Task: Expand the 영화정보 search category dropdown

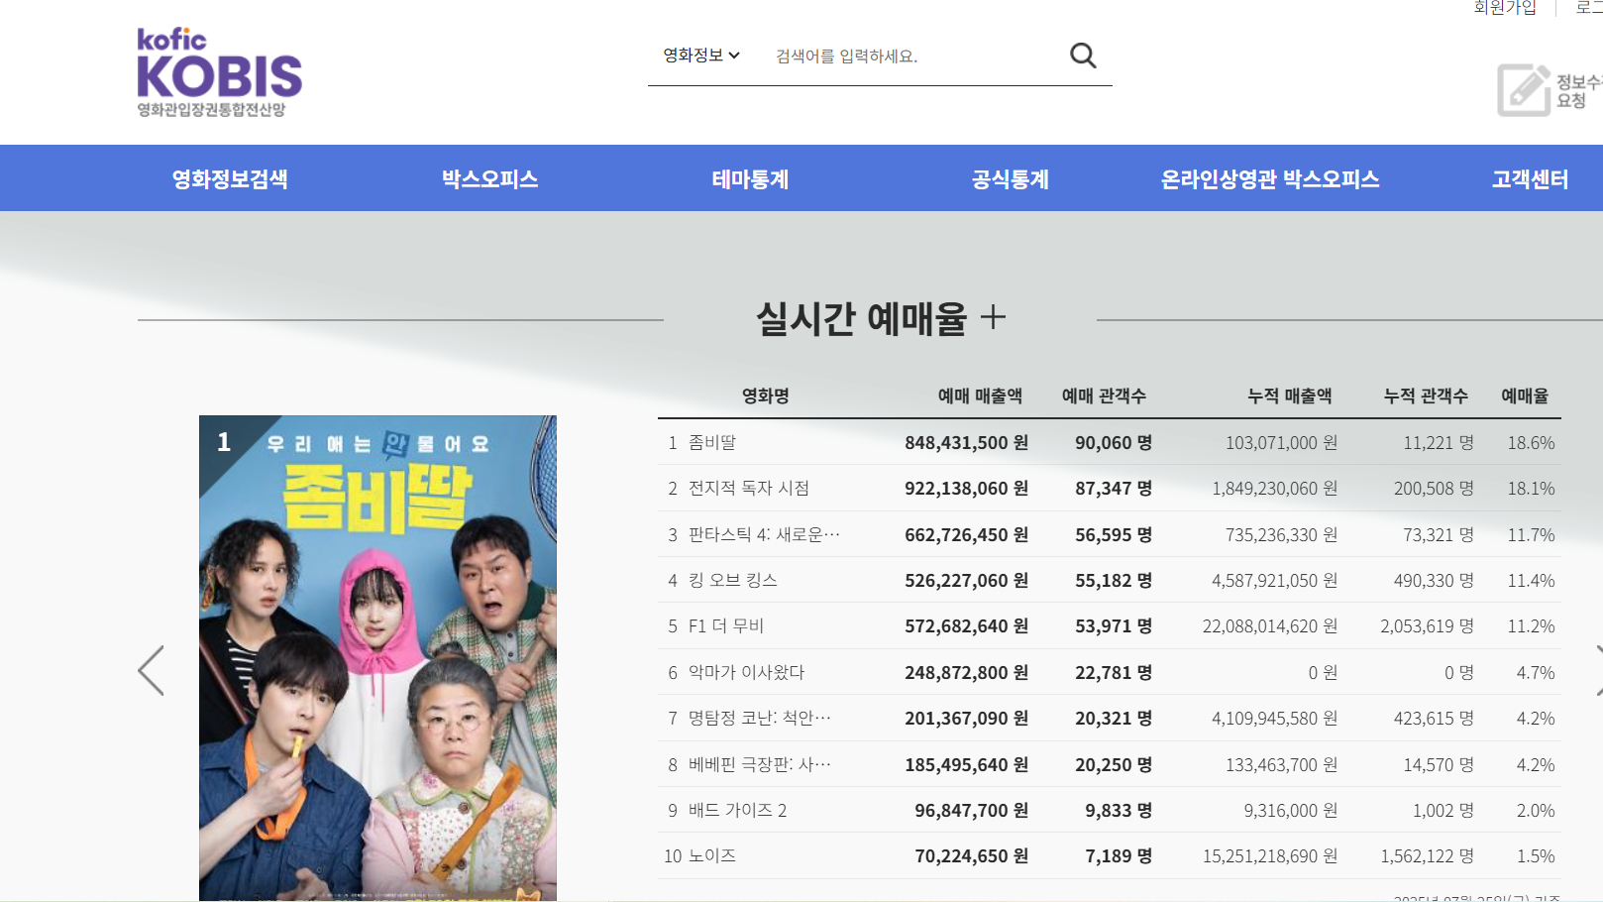Action: pyautogui.click(x=701, y=56)
